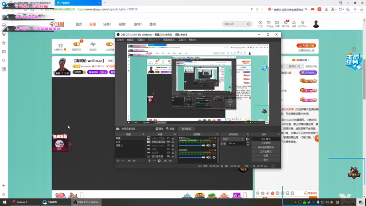The image size is (366, 206).
Task: Click Stop Streaming button in OBS controls
Action: [x=266, y=139]
